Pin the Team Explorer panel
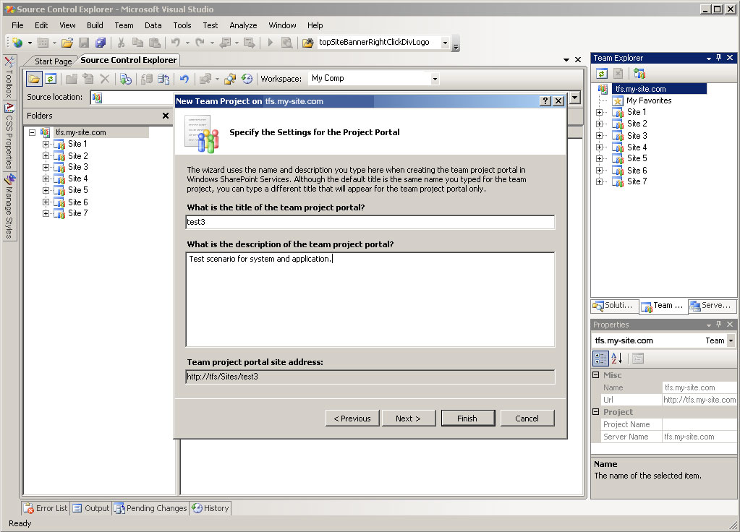The width and height of the screenshot is (740, 532). [x=719, y=58]
